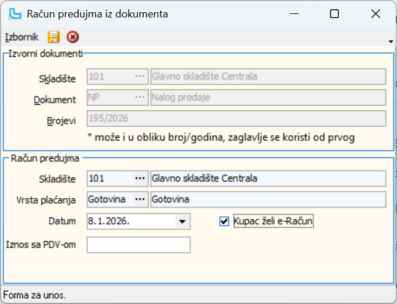The image size is (397, 304).
Task: Click the Iznos sa PDV-om input field
Action: point(139,245)
